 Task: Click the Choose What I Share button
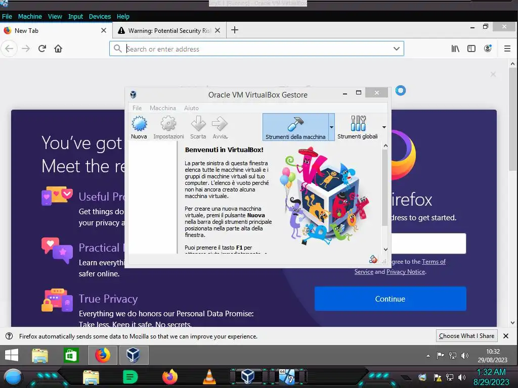[x=466, y=336]
